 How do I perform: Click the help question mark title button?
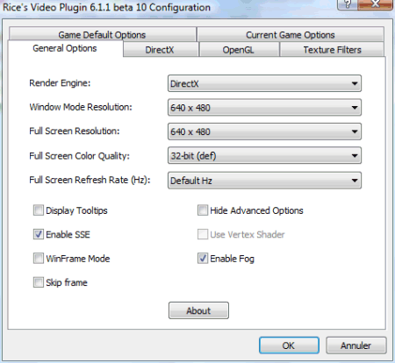347,4
